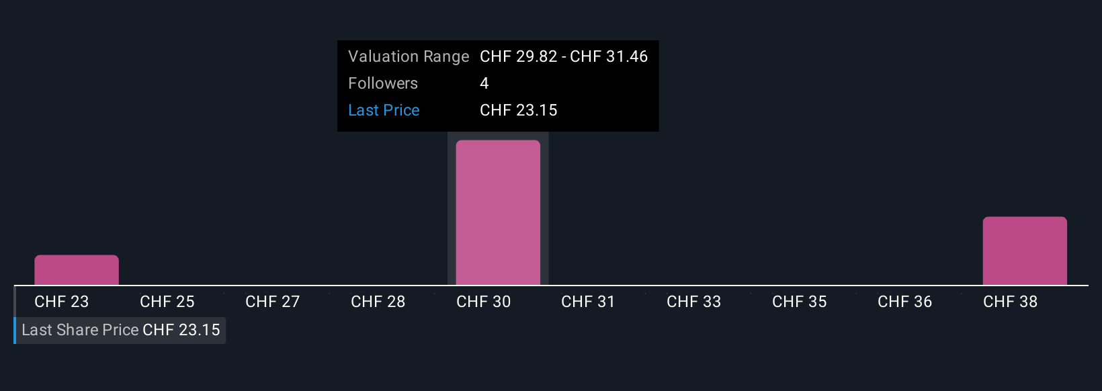Click the CHF 38 axis label
The width and height of the screenshot is (1102, 391).
[x=1011, y=302]
